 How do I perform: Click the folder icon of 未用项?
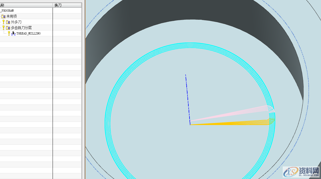3,16
